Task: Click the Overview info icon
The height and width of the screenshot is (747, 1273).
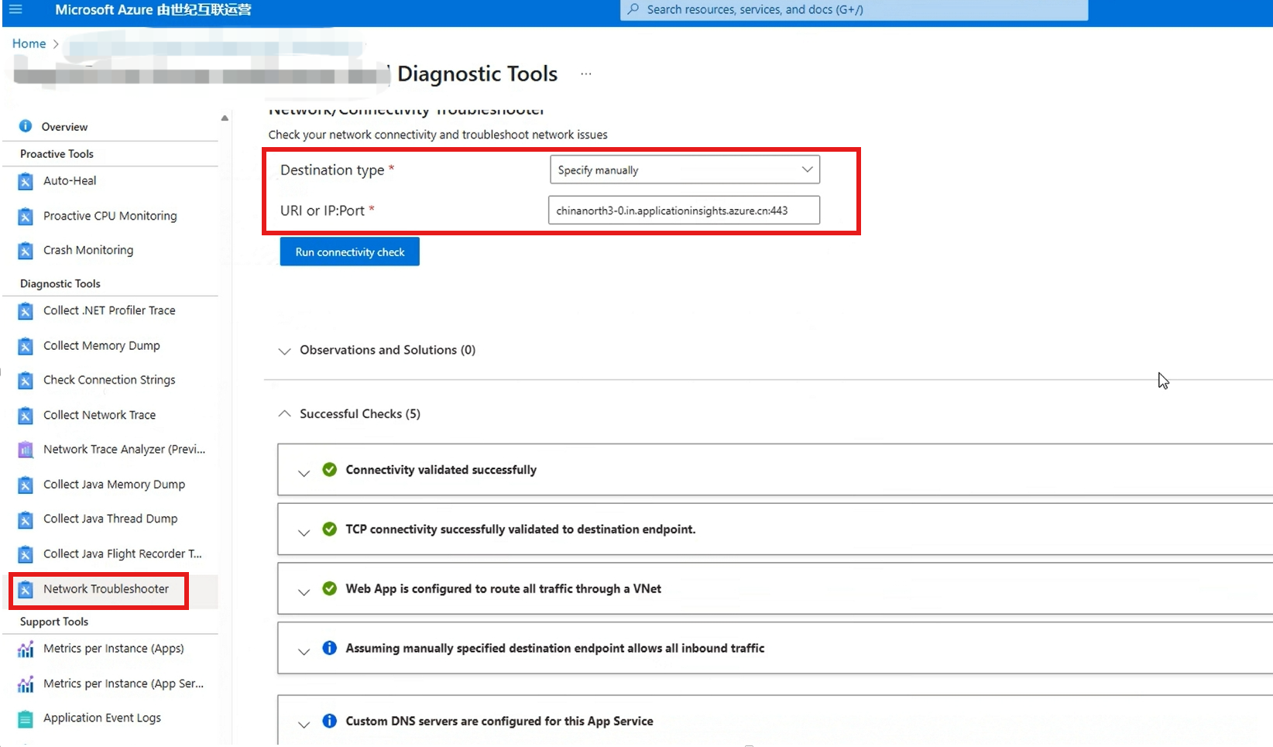Action: (x=26, y=126)
